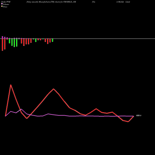Viewport: 155px width, 155px height.
Task: Click the value label at the line end
Action: pos(139,116)
